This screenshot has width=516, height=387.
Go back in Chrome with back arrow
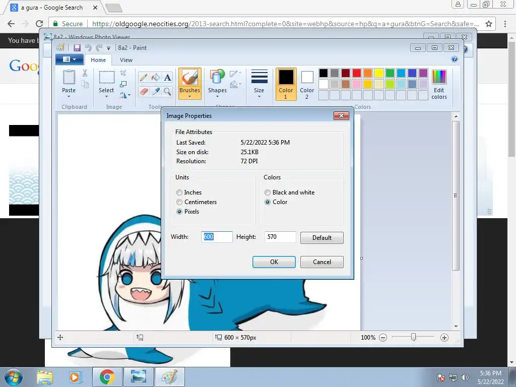click(x=11, y=24)
